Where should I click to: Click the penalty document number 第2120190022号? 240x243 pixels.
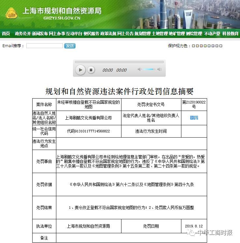point(194,104)
